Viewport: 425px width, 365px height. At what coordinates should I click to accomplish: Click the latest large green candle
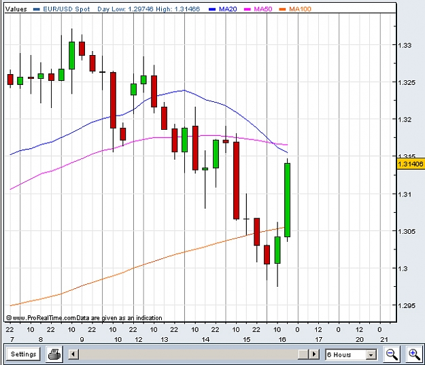[288, 200]
